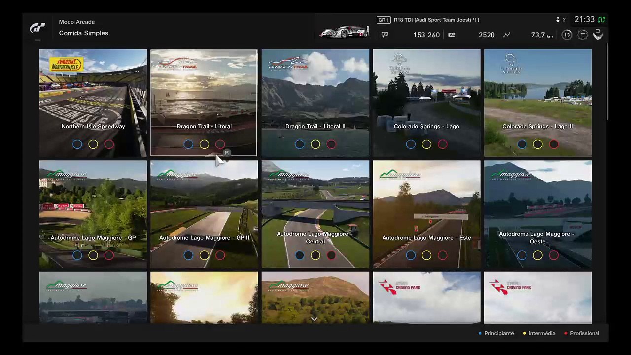Click the 21:33 clock display
Screen dimensions: 631x355
coord(585,20)
